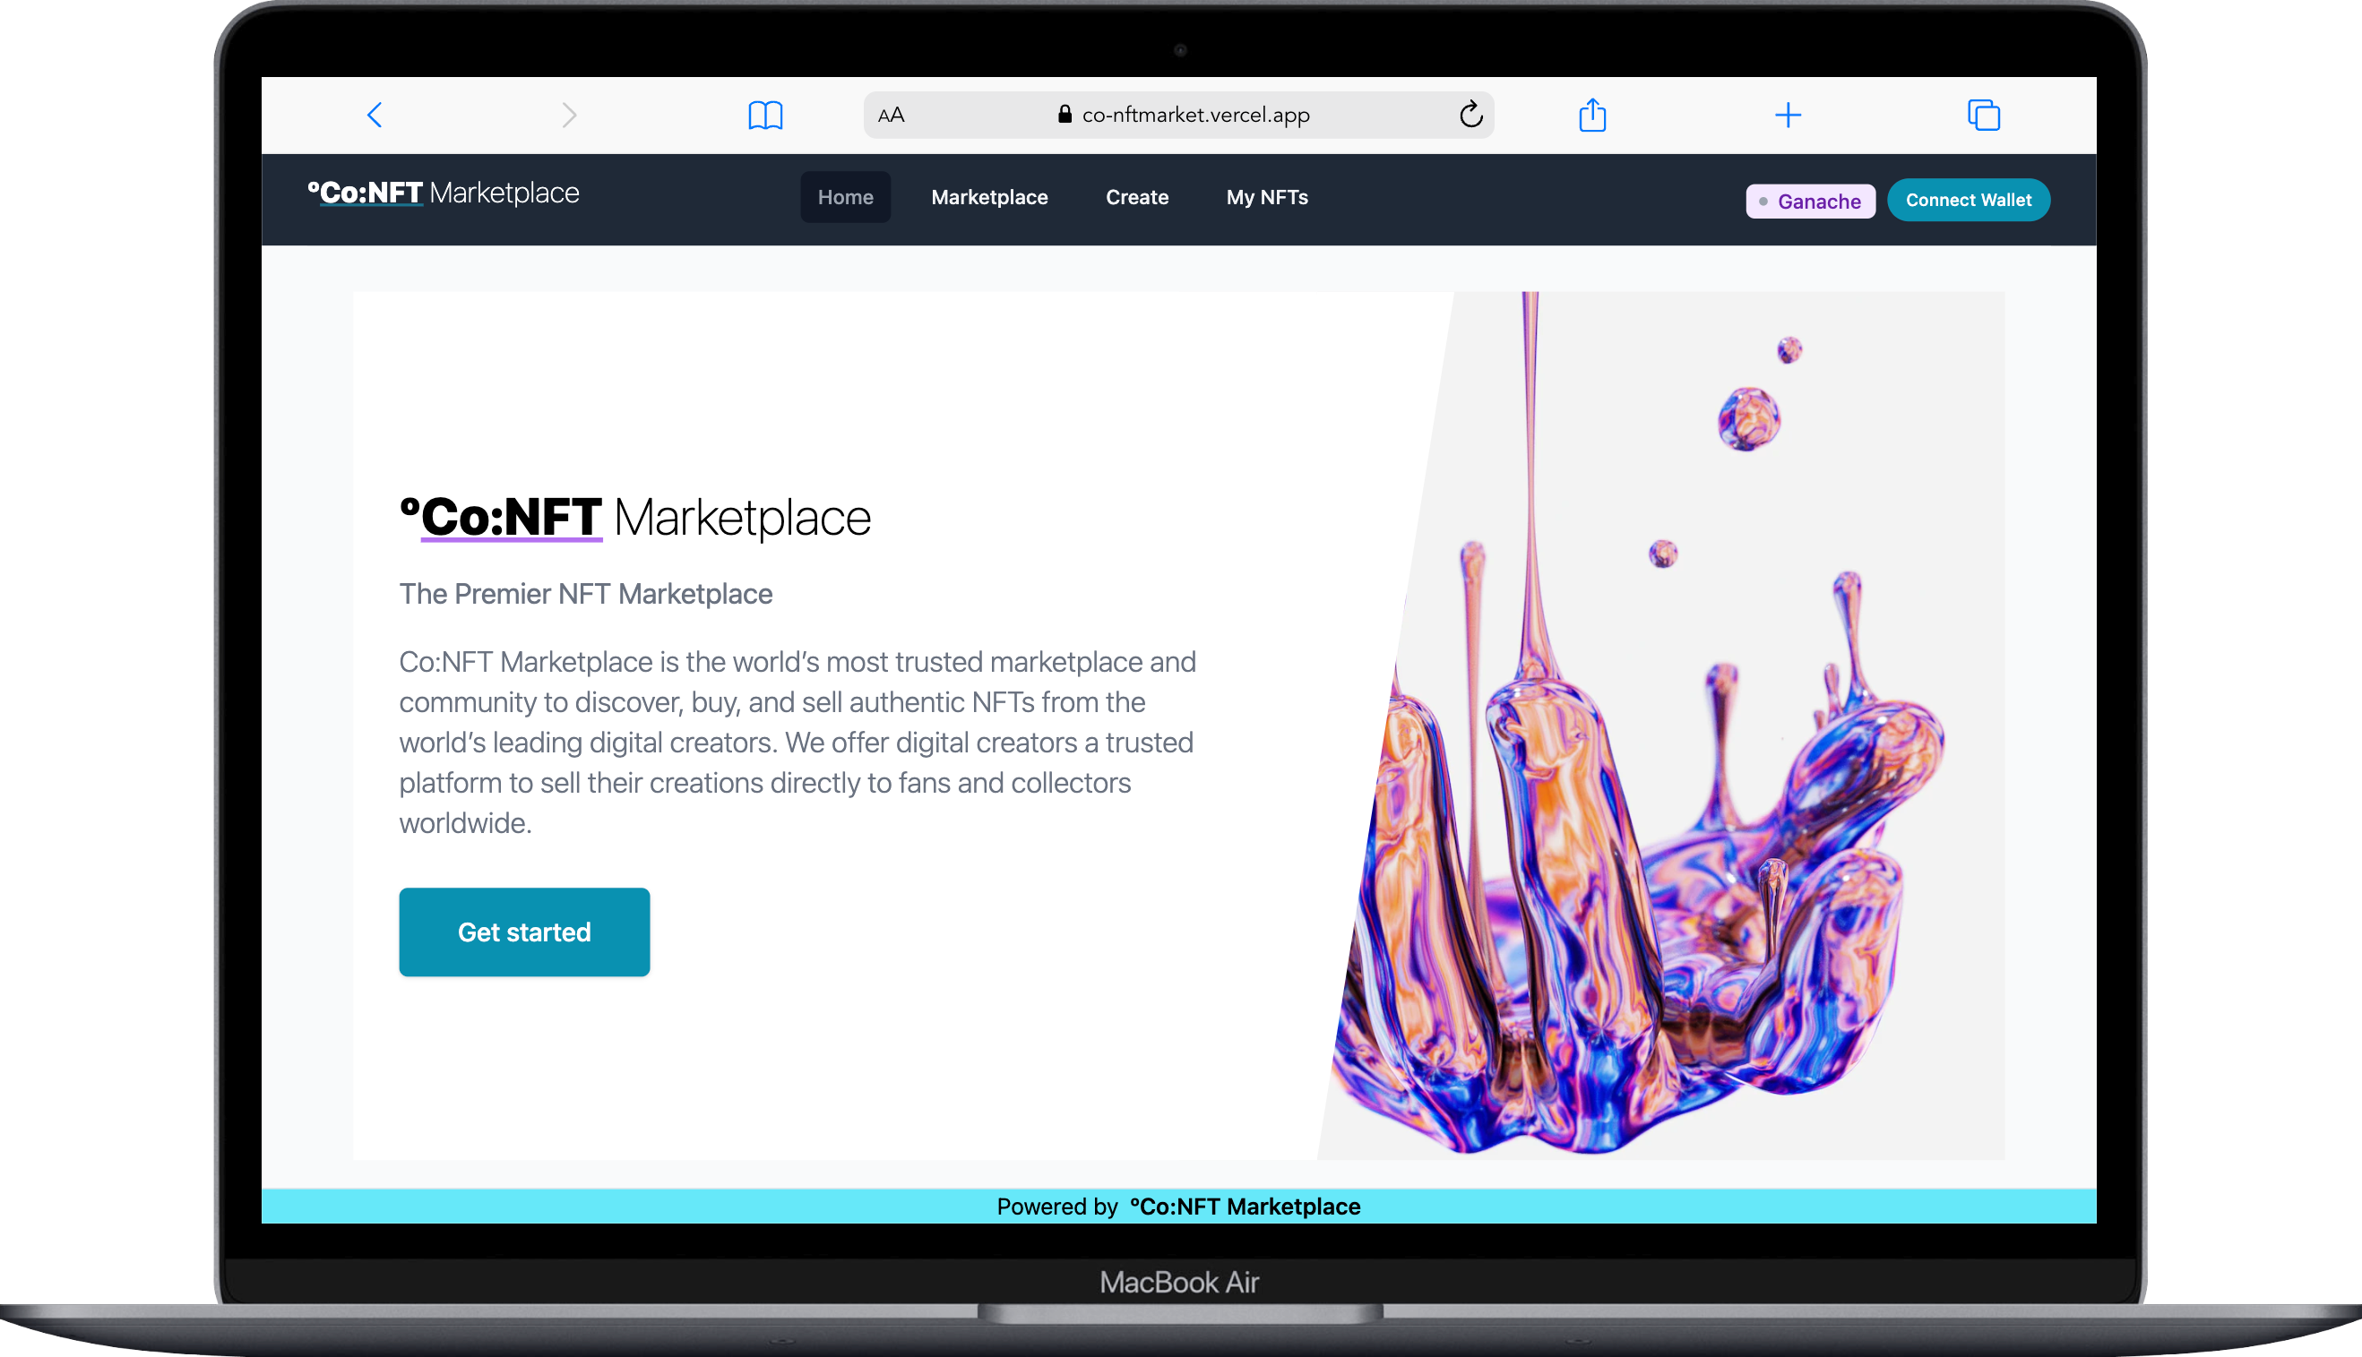The height and width of the screenshot is (1357, 2362).
Task: Open the AA reader text options
Action: 891,115
